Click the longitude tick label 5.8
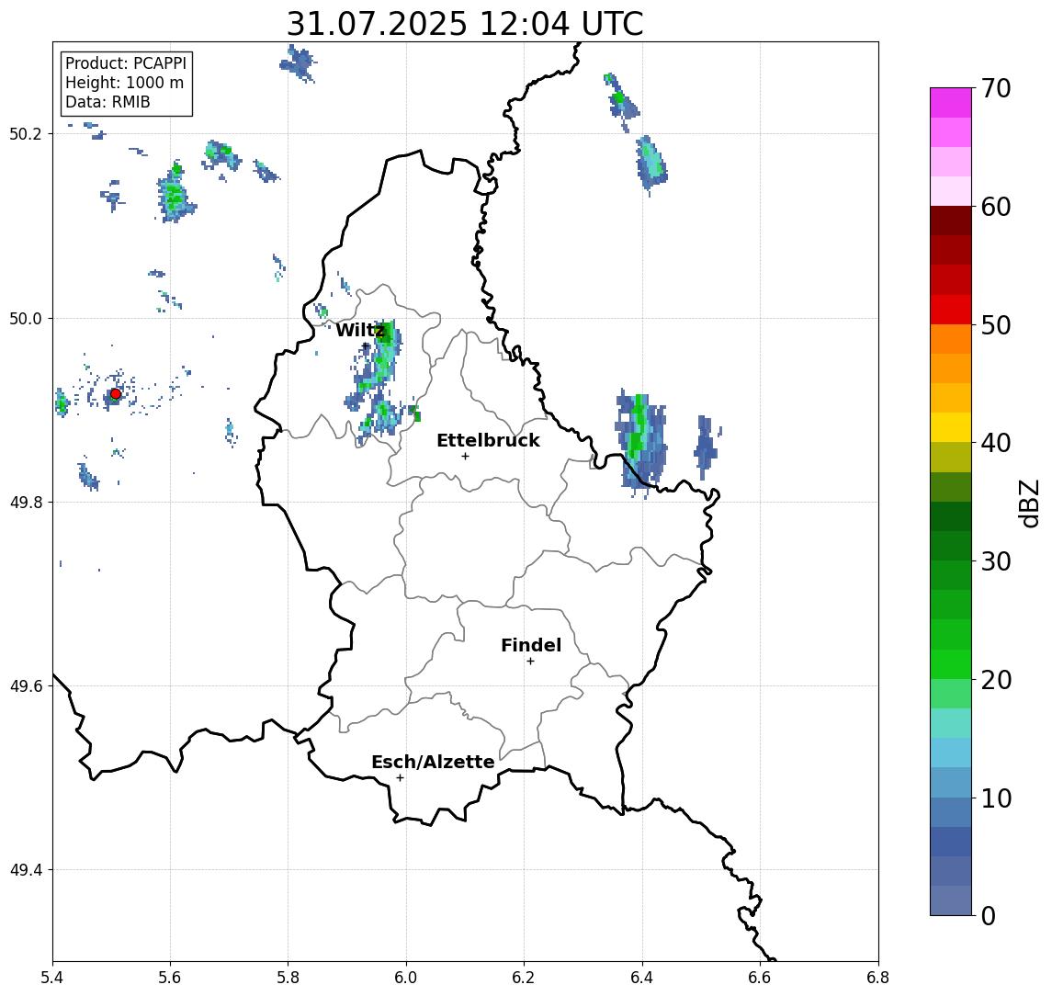Screen dimensions: 1052x996 pyautogui.click(x=288, y=978)
